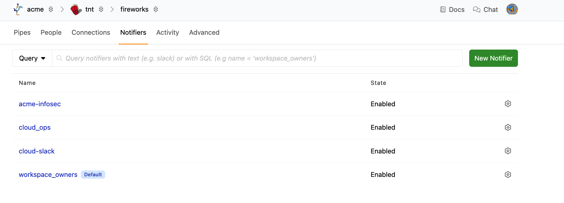Expand the acme organization switcher
564x203 pixels.
coord(51,9)
